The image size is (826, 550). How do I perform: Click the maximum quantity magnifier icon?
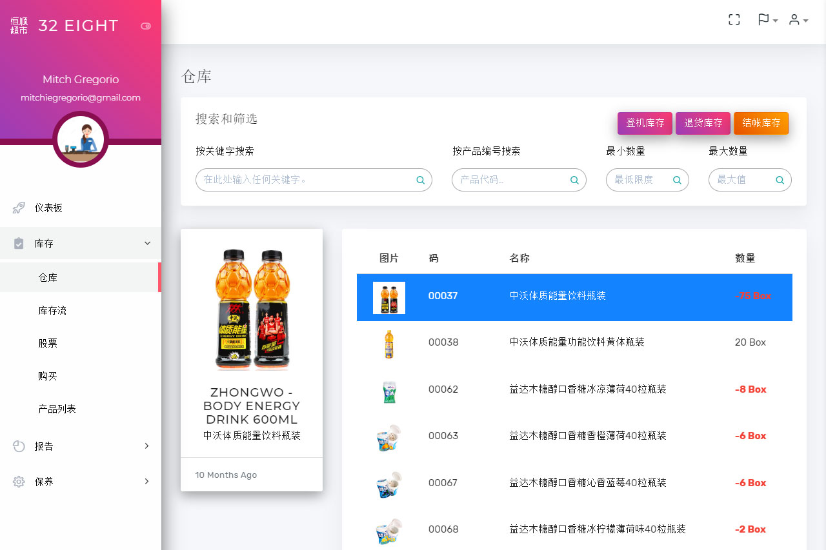click(780, 180)
